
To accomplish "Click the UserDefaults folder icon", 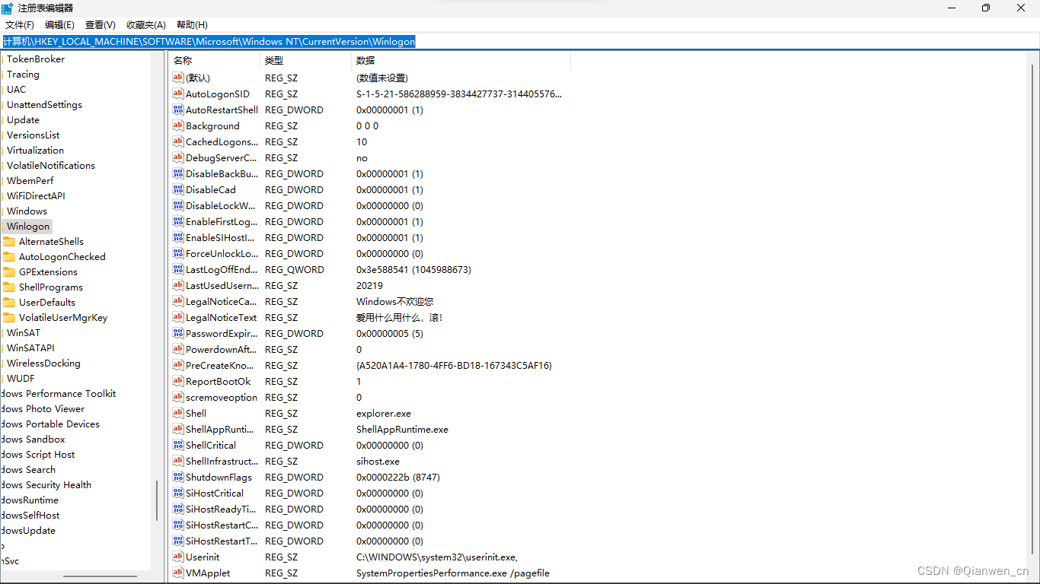I will coord(9,303).
